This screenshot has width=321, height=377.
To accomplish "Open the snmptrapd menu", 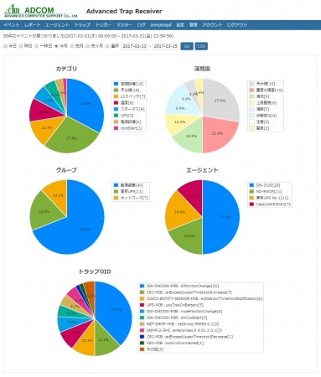I will (161, 25).
